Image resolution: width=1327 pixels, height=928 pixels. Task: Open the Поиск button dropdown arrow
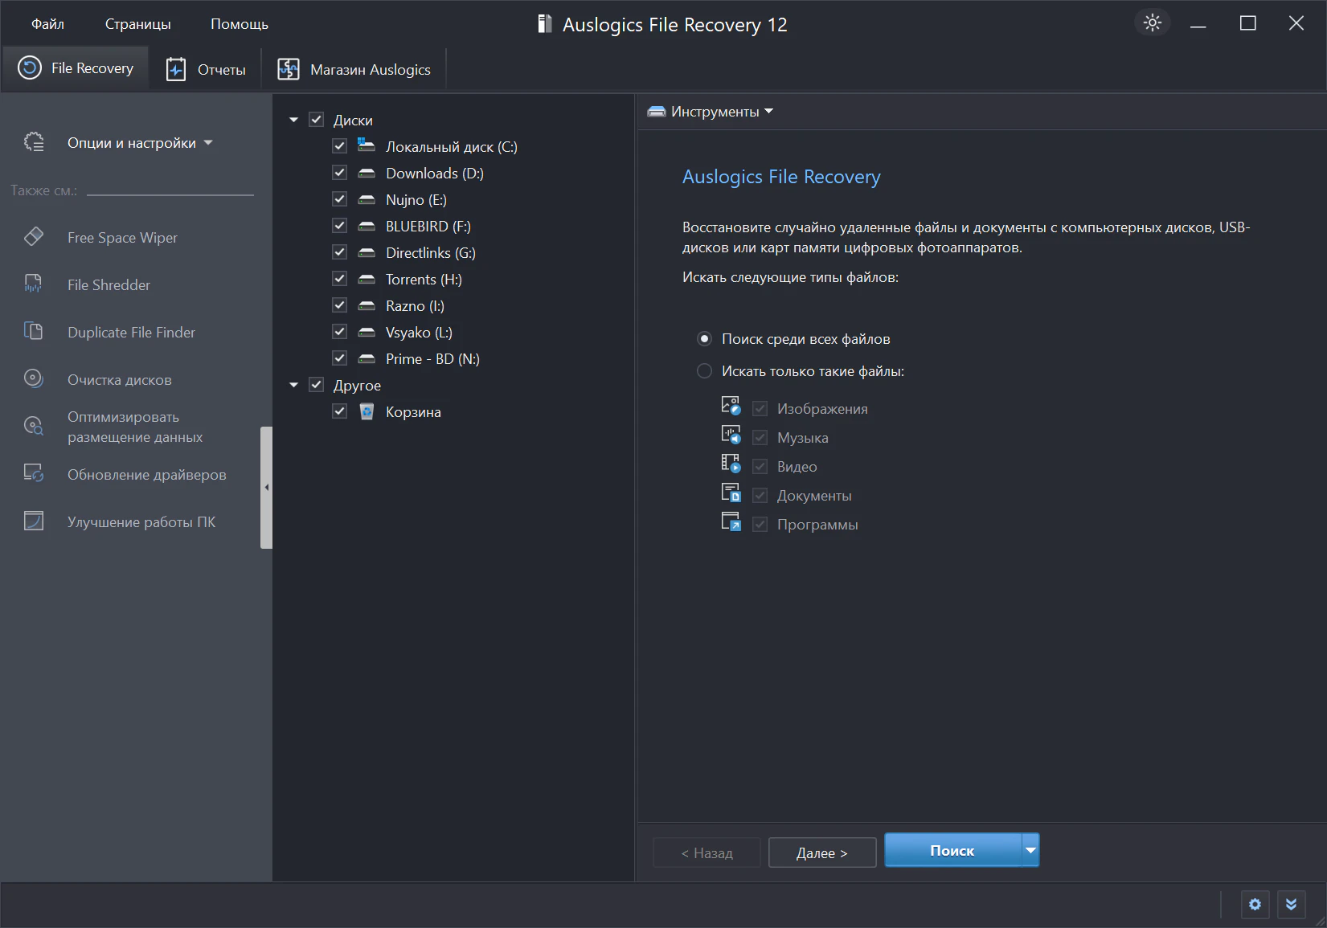[x=1030, y=850]
